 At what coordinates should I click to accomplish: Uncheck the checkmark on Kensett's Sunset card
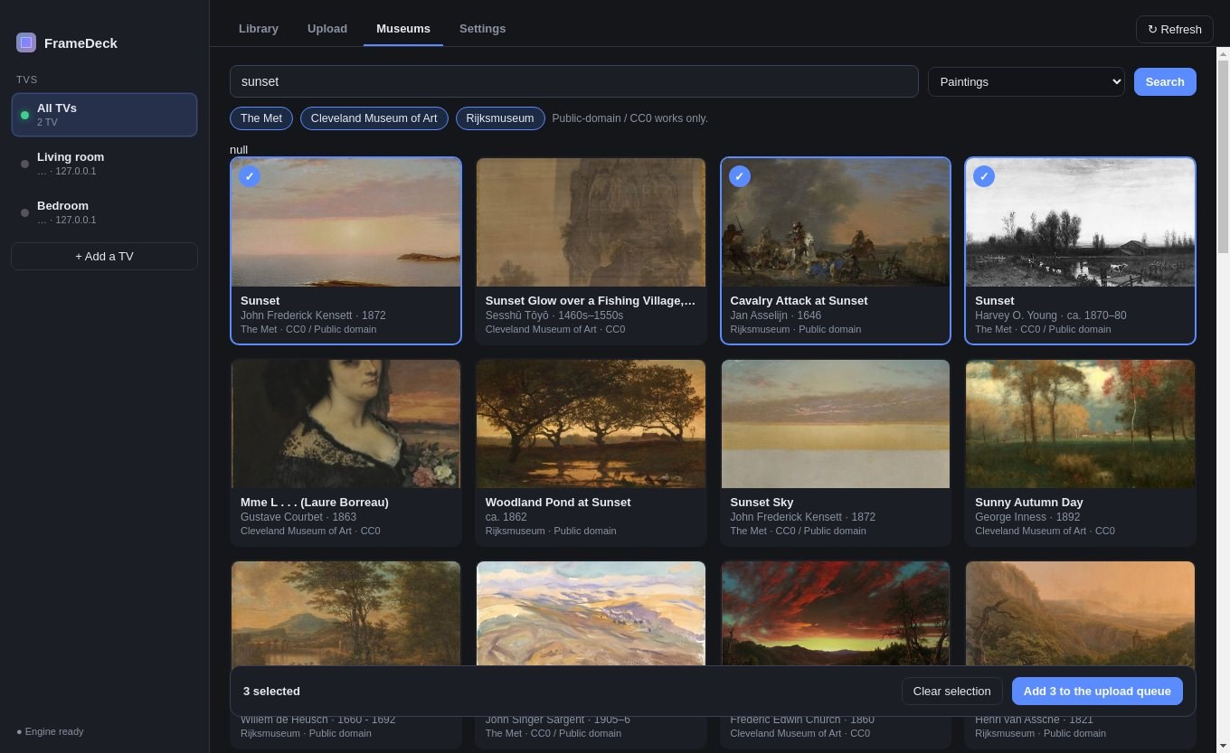point(250,176)
